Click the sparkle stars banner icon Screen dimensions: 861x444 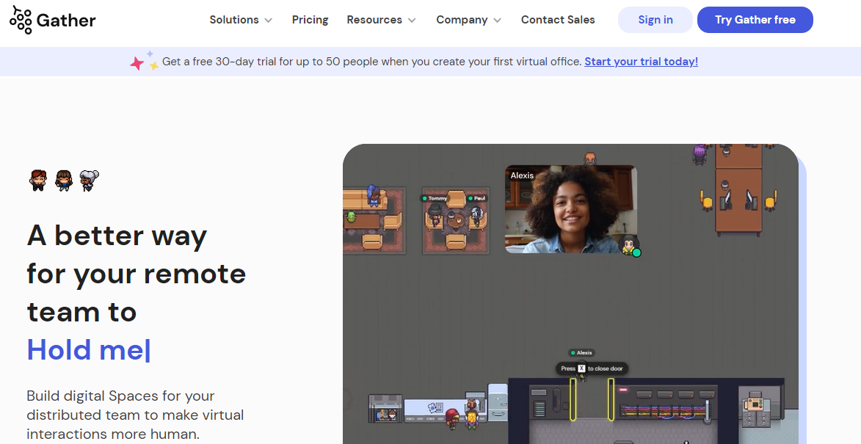[x=145, y=60]
